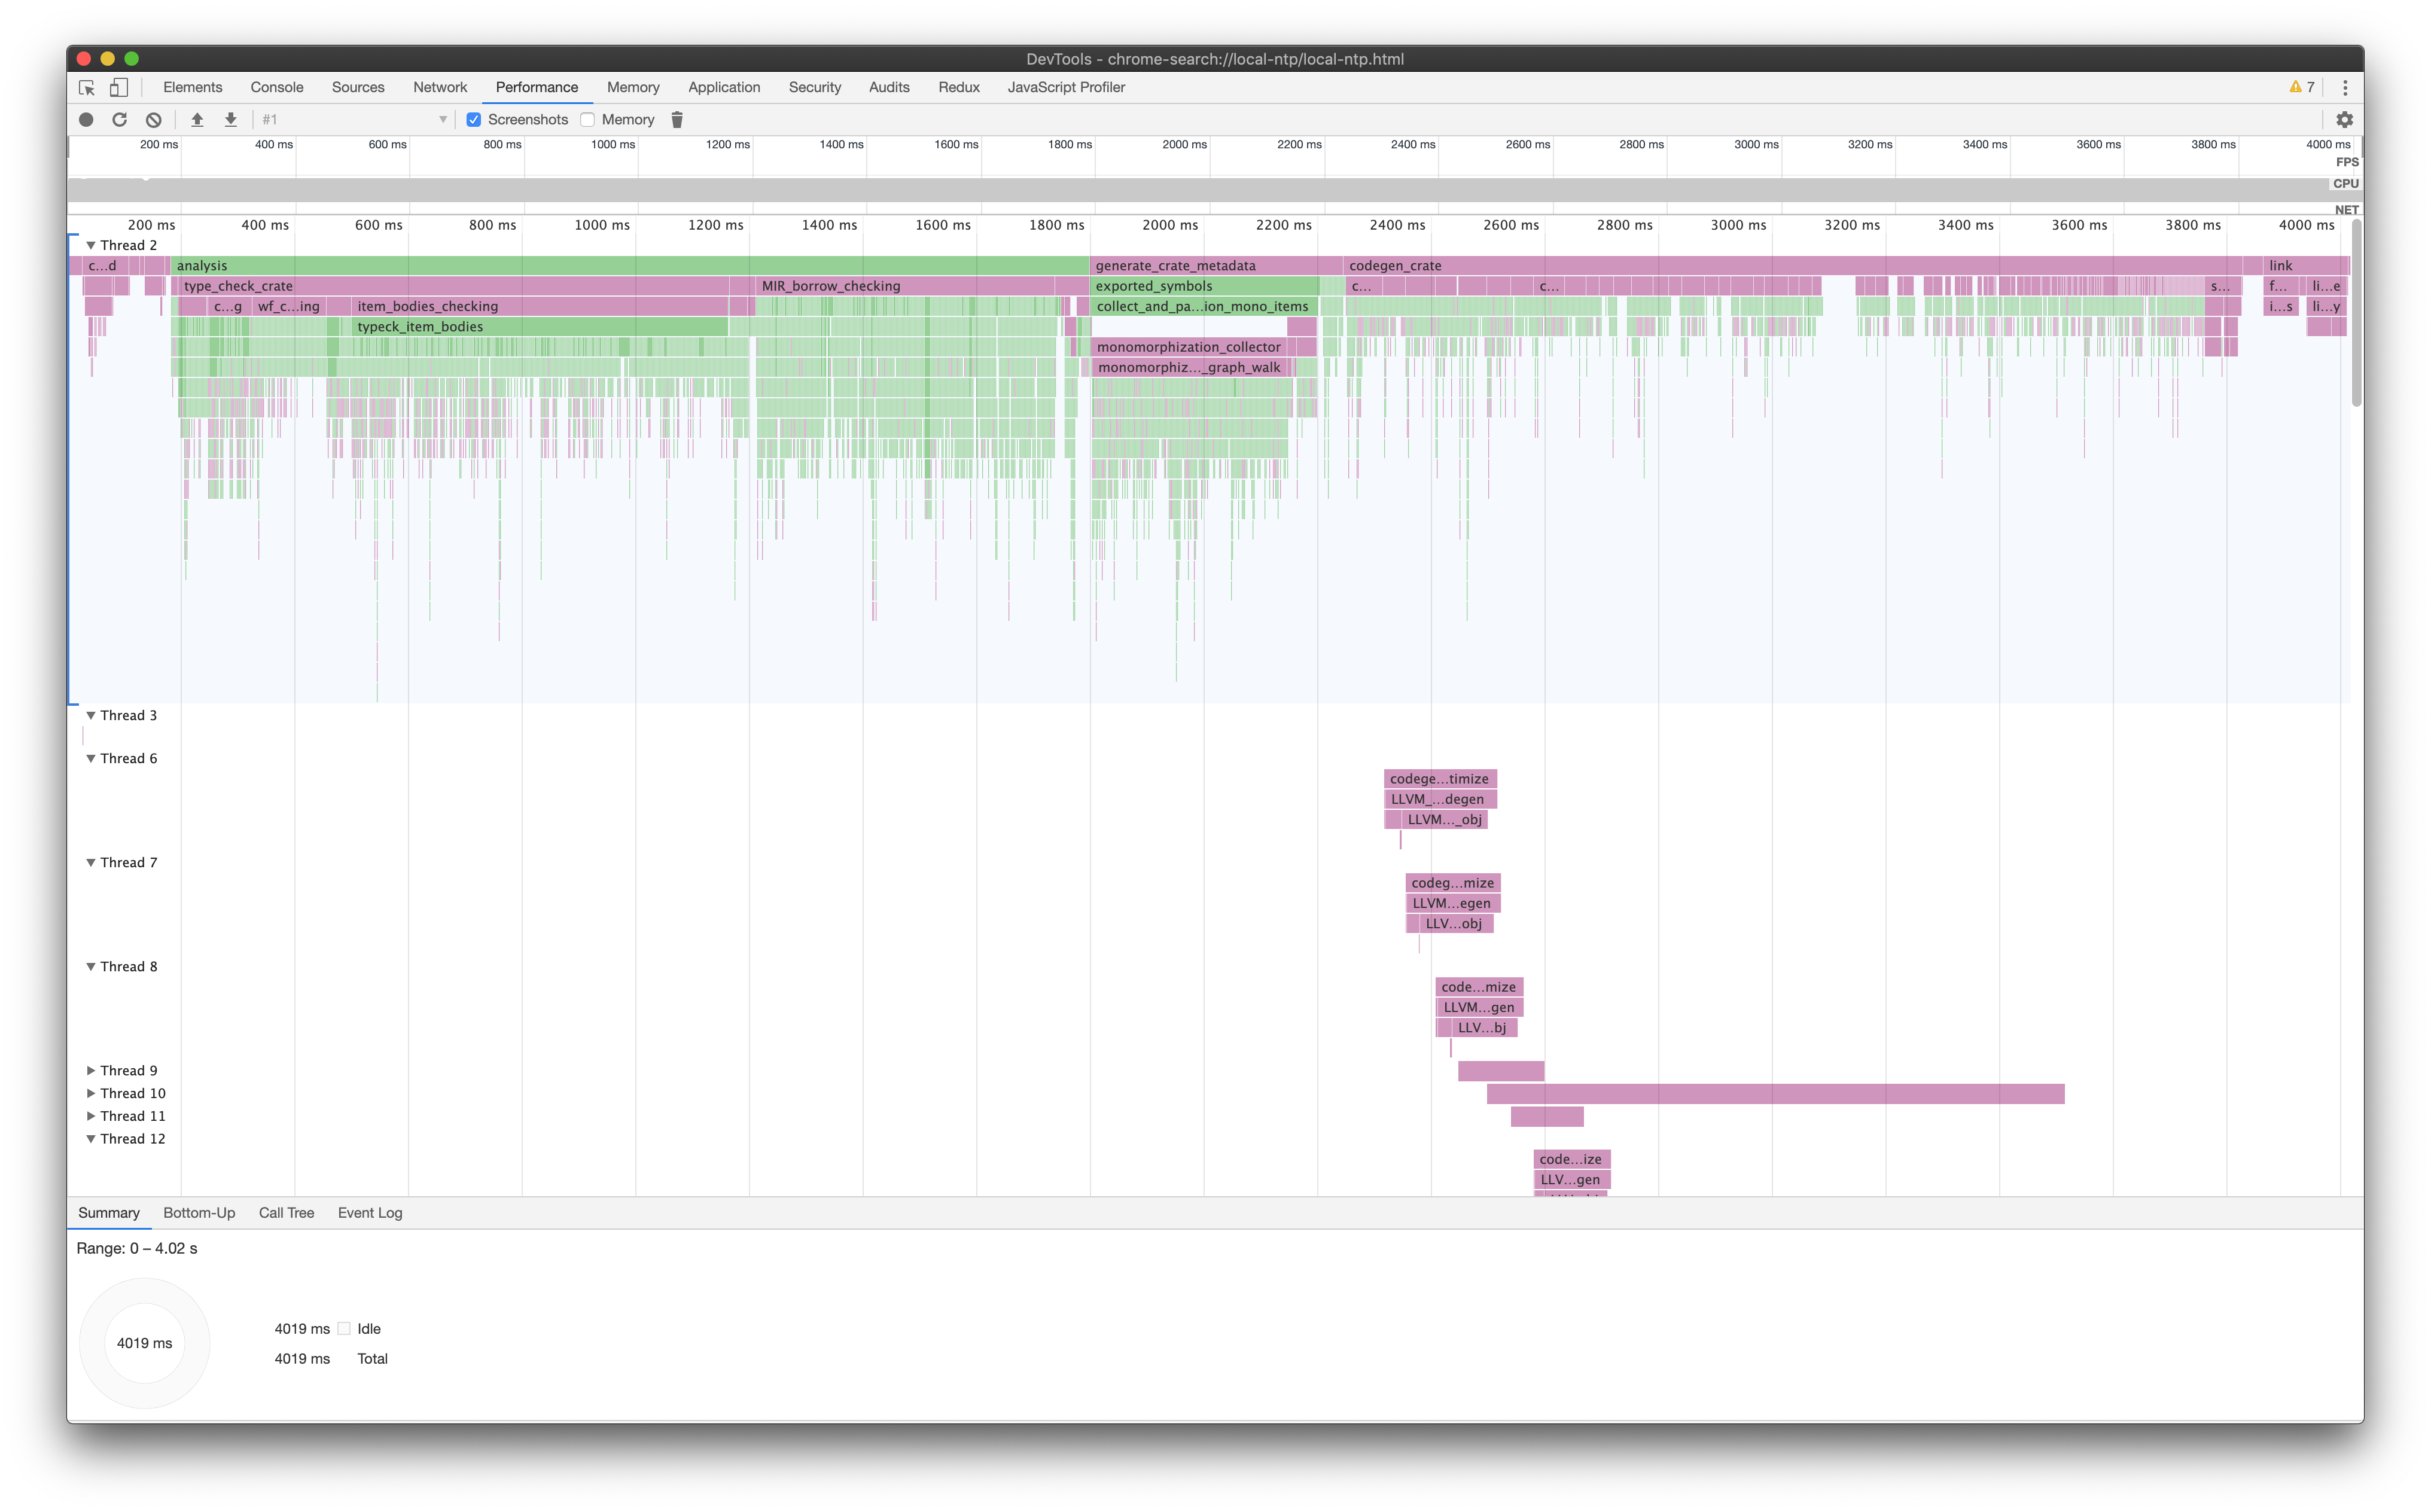Switch to the Network tab
The width and height of the screenshot is (2431, 1512).
pos(440,88)
